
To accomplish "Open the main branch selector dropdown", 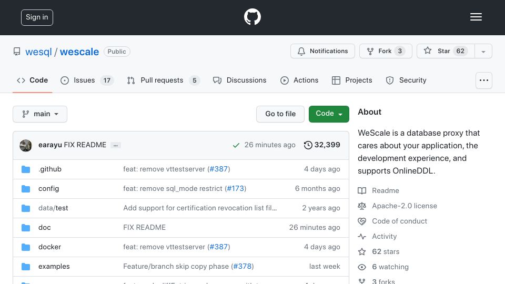I will [x=40, y=114].
